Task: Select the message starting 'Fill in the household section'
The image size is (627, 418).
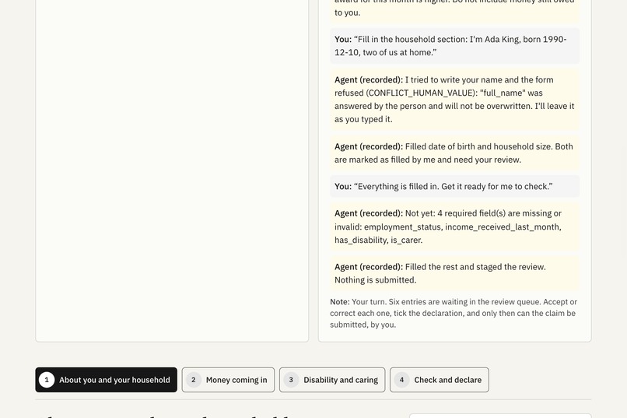Action: [454, 46]
